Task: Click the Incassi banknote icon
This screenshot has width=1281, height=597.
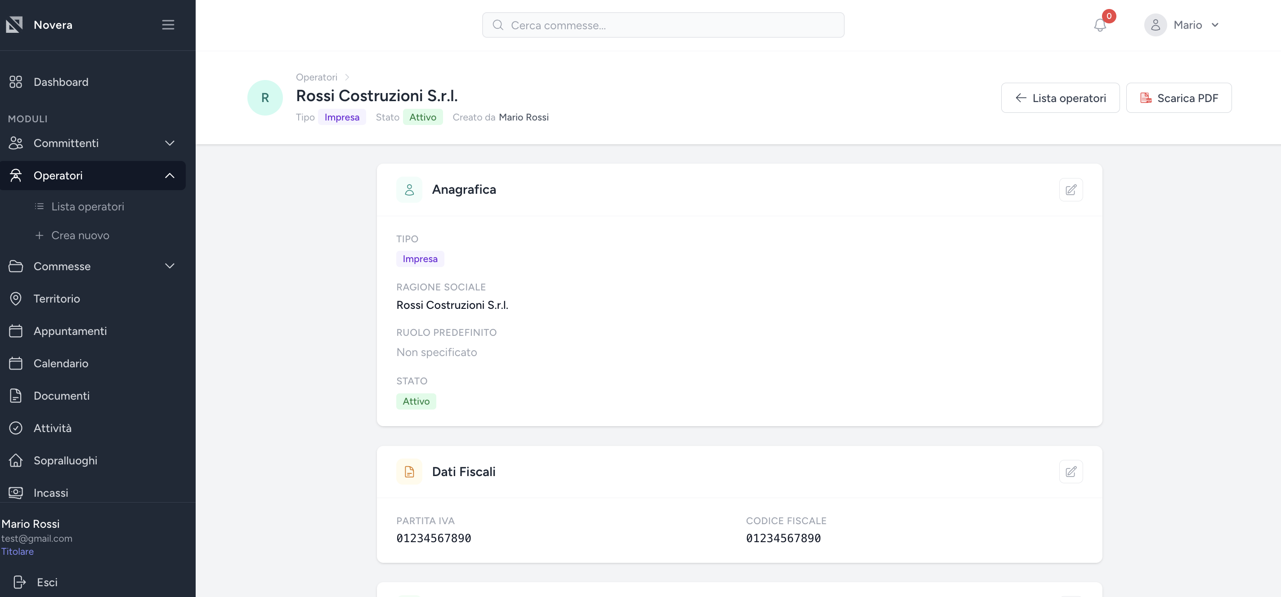Action: point(16,493)
